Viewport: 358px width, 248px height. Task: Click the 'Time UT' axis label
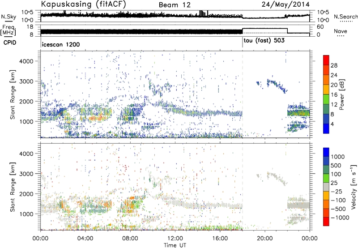click(x=175, y=245)
